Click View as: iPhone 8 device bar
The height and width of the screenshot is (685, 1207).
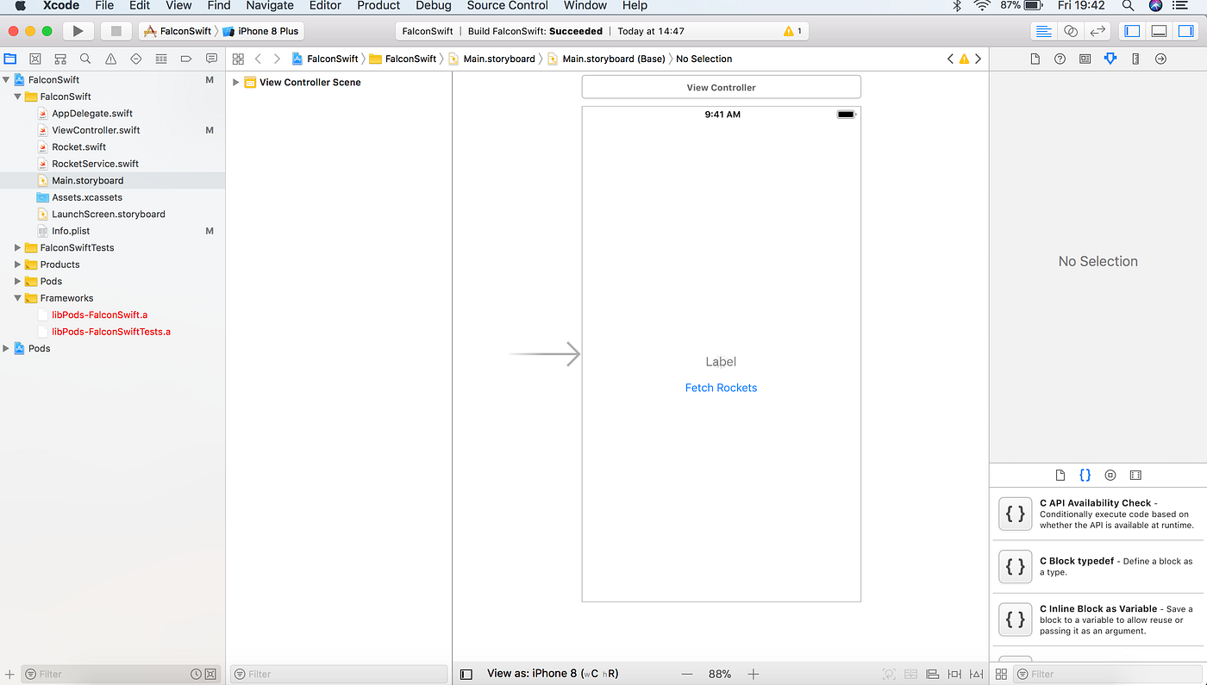(x=553, y=674)
